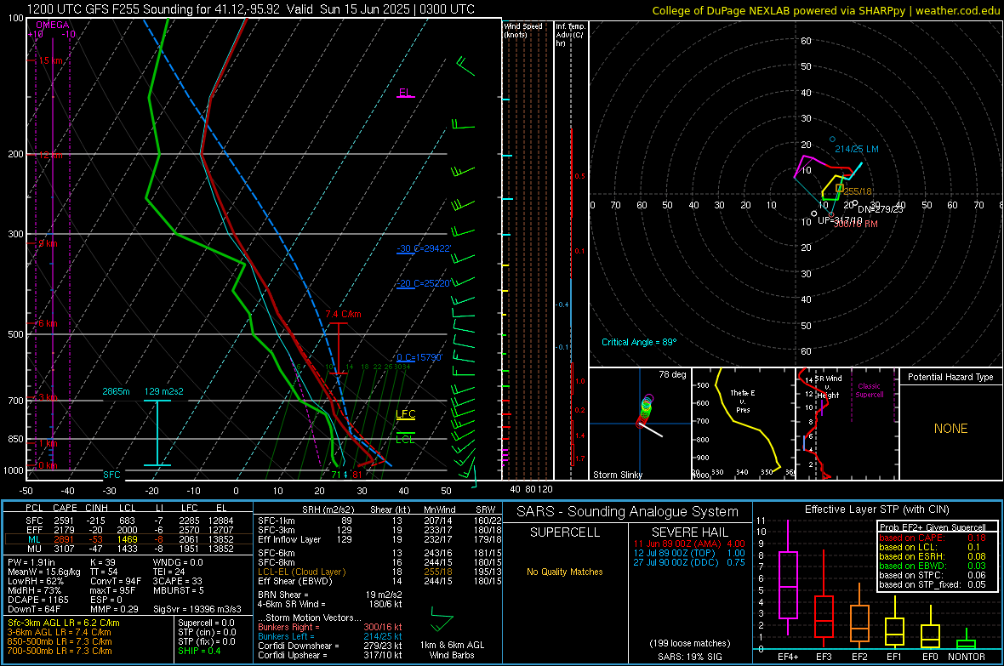The image size is (1004, 666).
Task: Click the 'Corfidi Downshear' line
Action: (x=330, y=646)
